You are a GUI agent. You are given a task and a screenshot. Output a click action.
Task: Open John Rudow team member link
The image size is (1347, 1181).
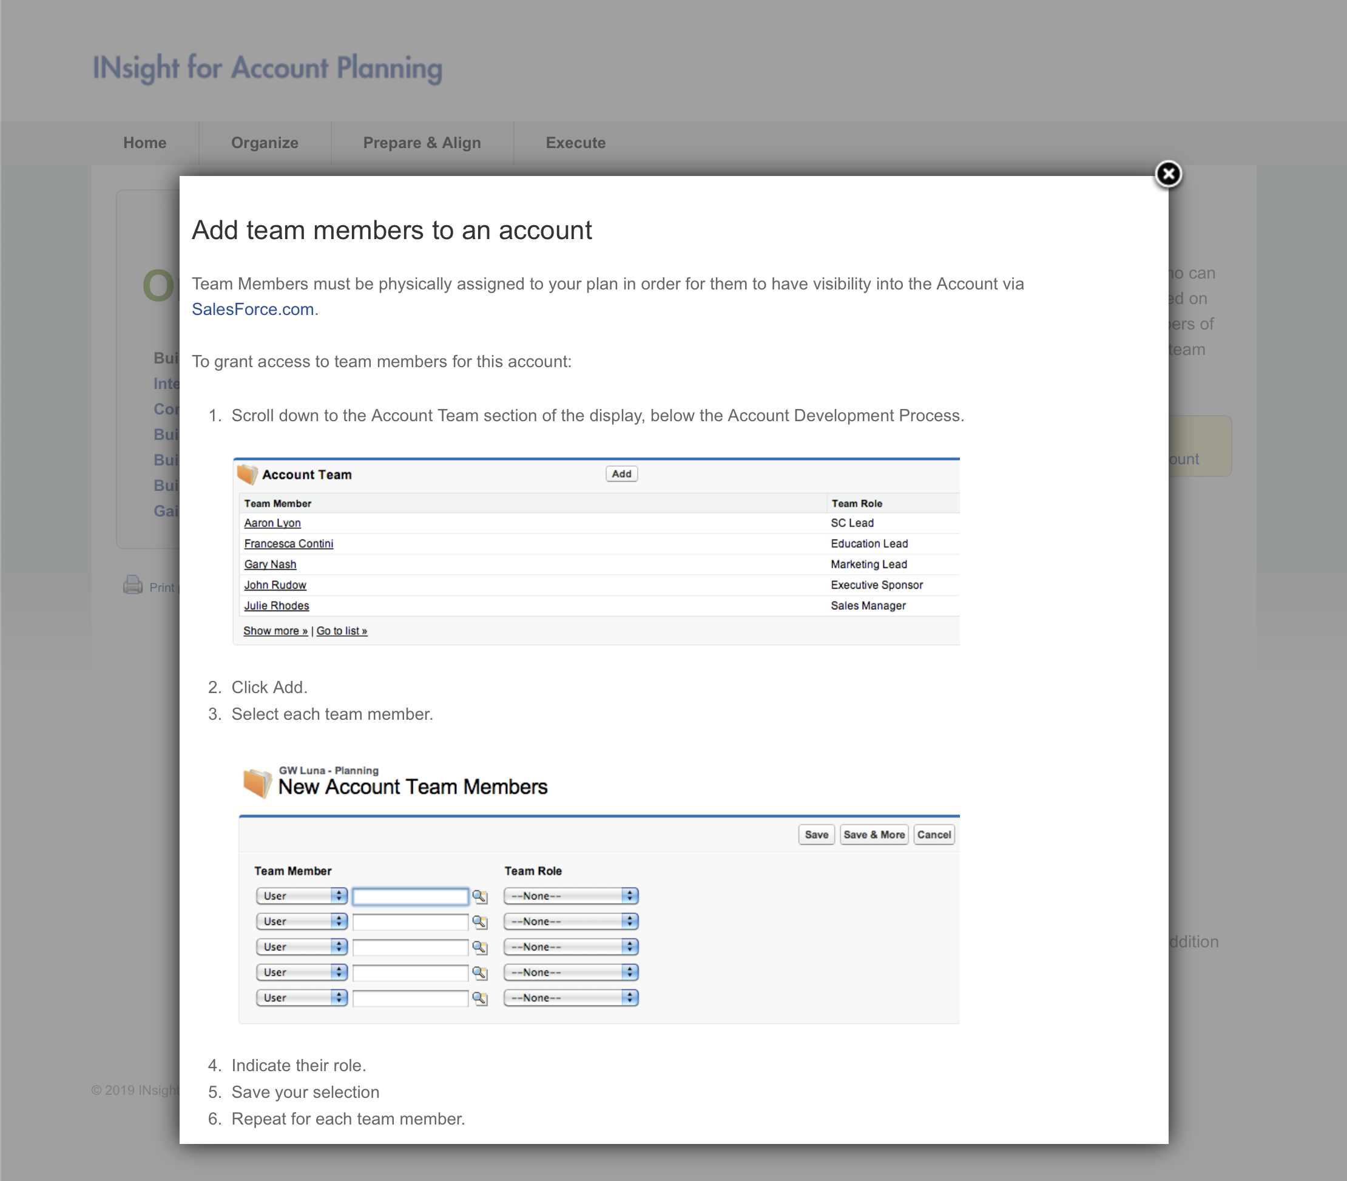pos(275,584)
